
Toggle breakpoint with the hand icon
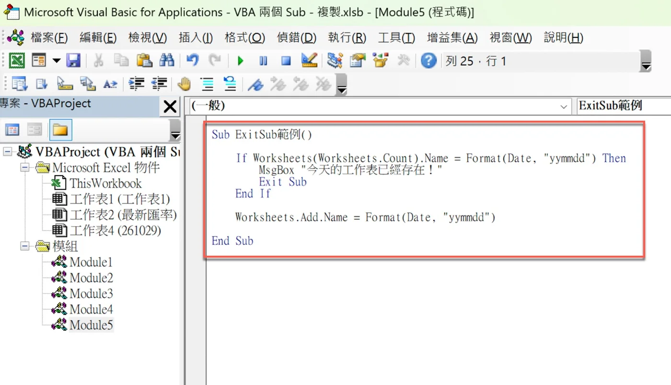(x=184, y=84)
